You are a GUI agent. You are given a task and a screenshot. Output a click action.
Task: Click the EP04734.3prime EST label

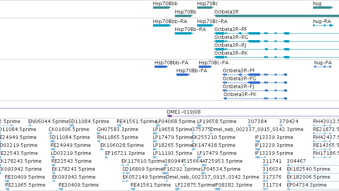307,185
